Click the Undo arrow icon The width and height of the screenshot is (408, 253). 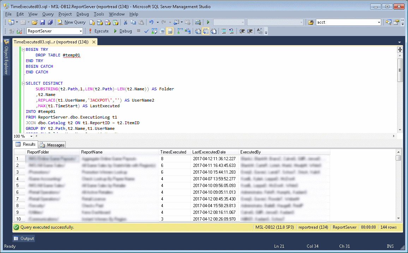coord(151,22)
